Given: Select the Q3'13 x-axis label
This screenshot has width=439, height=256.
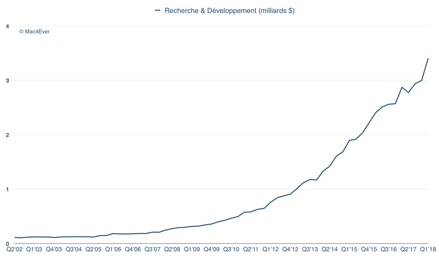Looking at the screenshot, I should (x=310, y=249).
